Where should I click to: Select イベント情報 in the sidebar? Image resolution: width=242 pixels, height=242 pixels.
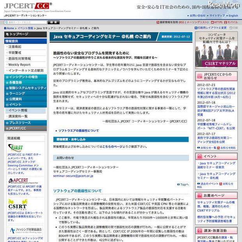[x=25, y=110]
